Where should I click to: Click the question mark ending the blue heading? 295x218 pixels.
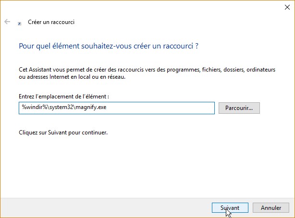tap(197, 47)
